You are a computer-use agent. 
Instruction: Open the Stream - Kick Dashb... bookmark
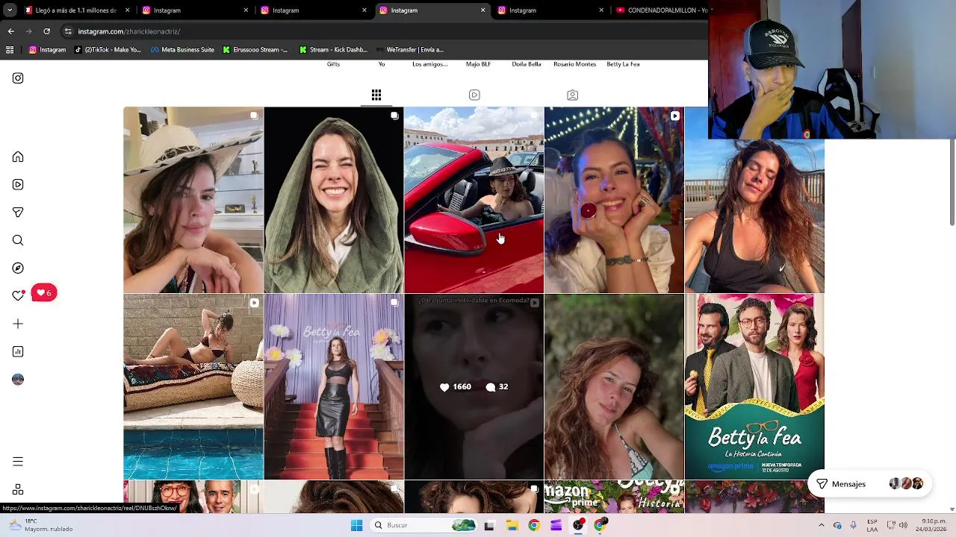pyautogui.click(x=333, y=50)
